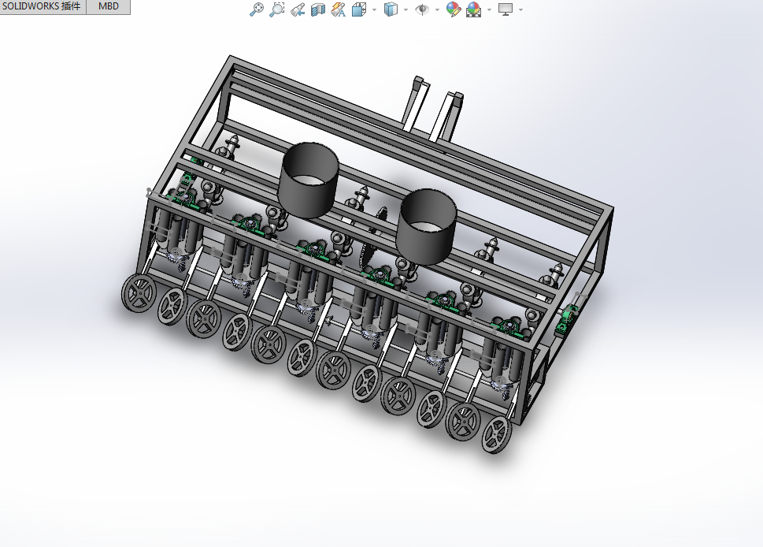Select the right cylindrical hopper in the model

(426, 226)
